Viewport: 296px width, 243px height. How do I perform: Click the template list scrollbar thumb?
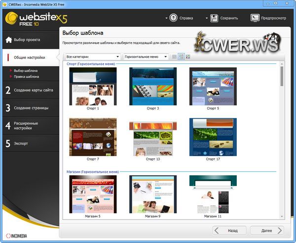[282, 76]
